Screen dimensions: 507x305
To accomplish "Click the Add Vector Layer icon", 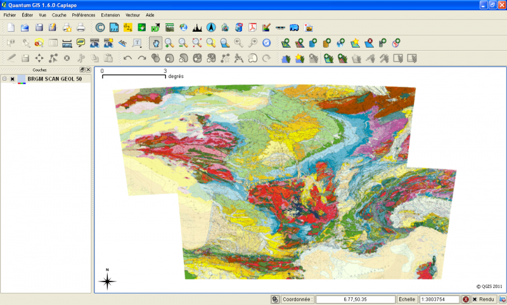I will point(286,43).
